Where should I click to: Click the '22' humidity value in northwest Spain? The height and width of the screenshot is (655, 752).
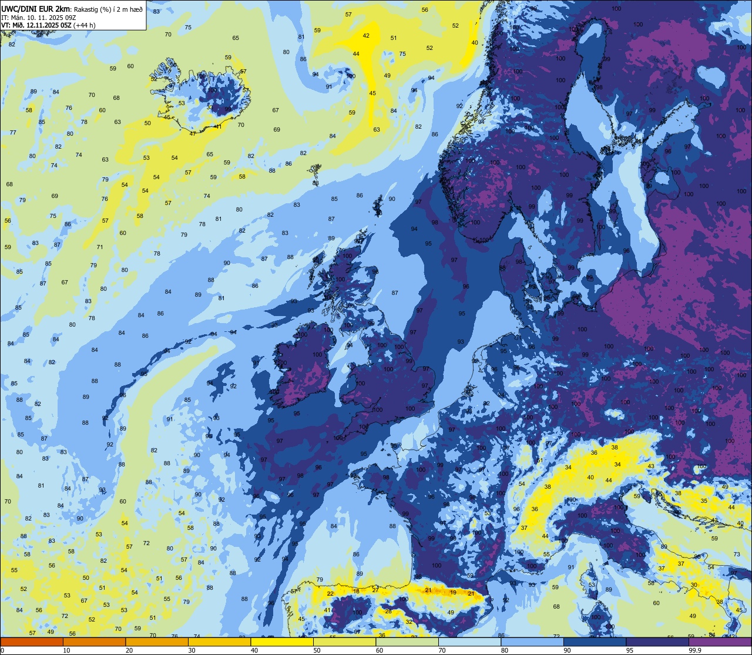pos(330,594)
